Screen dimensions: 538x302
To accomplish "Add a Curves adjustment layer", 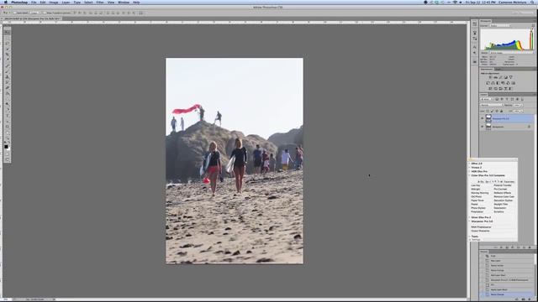I will click(x=501, y=77).
